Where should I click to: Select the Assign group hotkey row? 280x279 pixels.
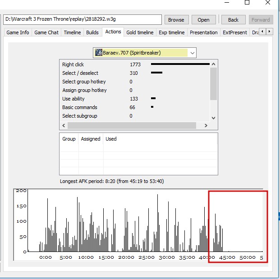tap(135, 90)
